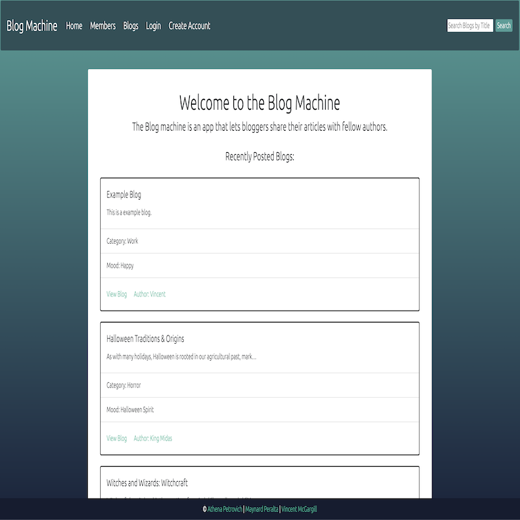
Task: Open Maynard Peralta footer link
Action: (262, 509)
